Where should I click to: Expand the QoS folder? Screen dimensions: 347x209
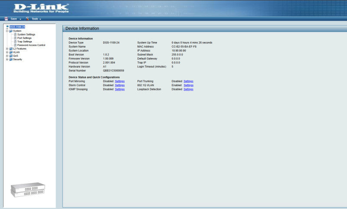coord(7,56)
